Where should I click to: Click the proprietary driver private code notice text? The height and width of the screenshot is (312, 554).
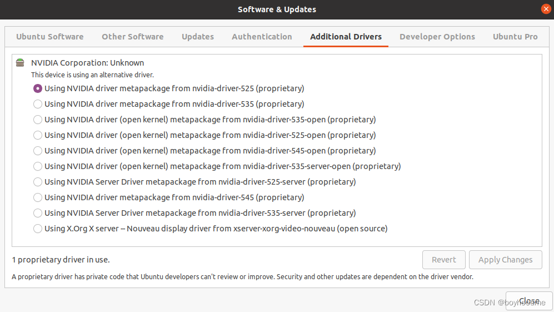click(x=242, y=276)
